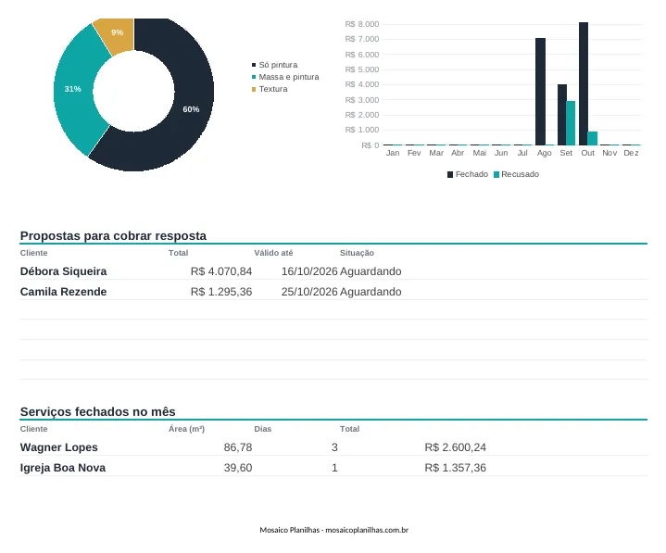Open the mosaicoplanilhas.com.br footer text
The width and height of the screenshot is (666, 553).
(367, 530)
